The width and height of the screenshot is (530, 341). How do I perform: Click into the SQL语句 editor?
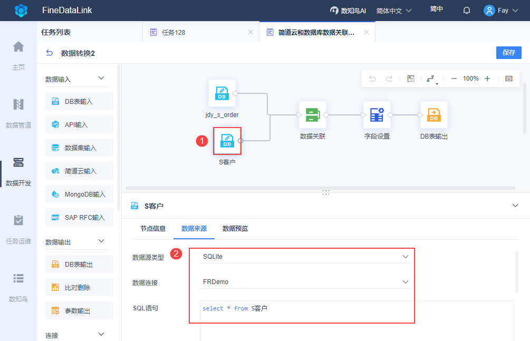pos(357,320)
